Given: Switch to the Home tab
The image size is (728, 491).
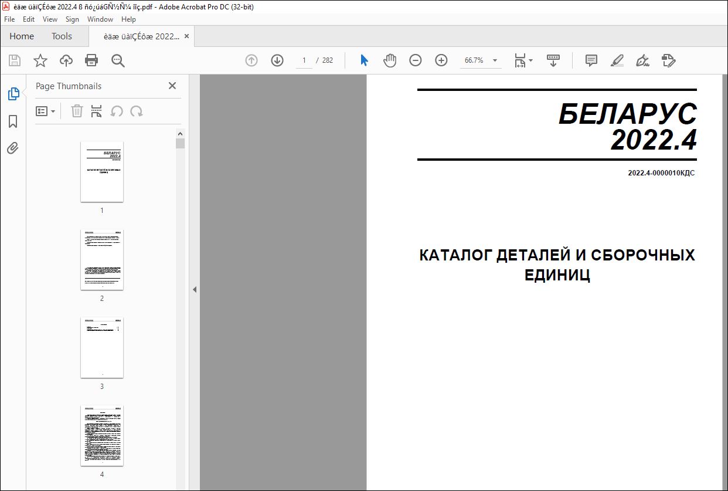Looking at the screenshot, I should [22, 36].
